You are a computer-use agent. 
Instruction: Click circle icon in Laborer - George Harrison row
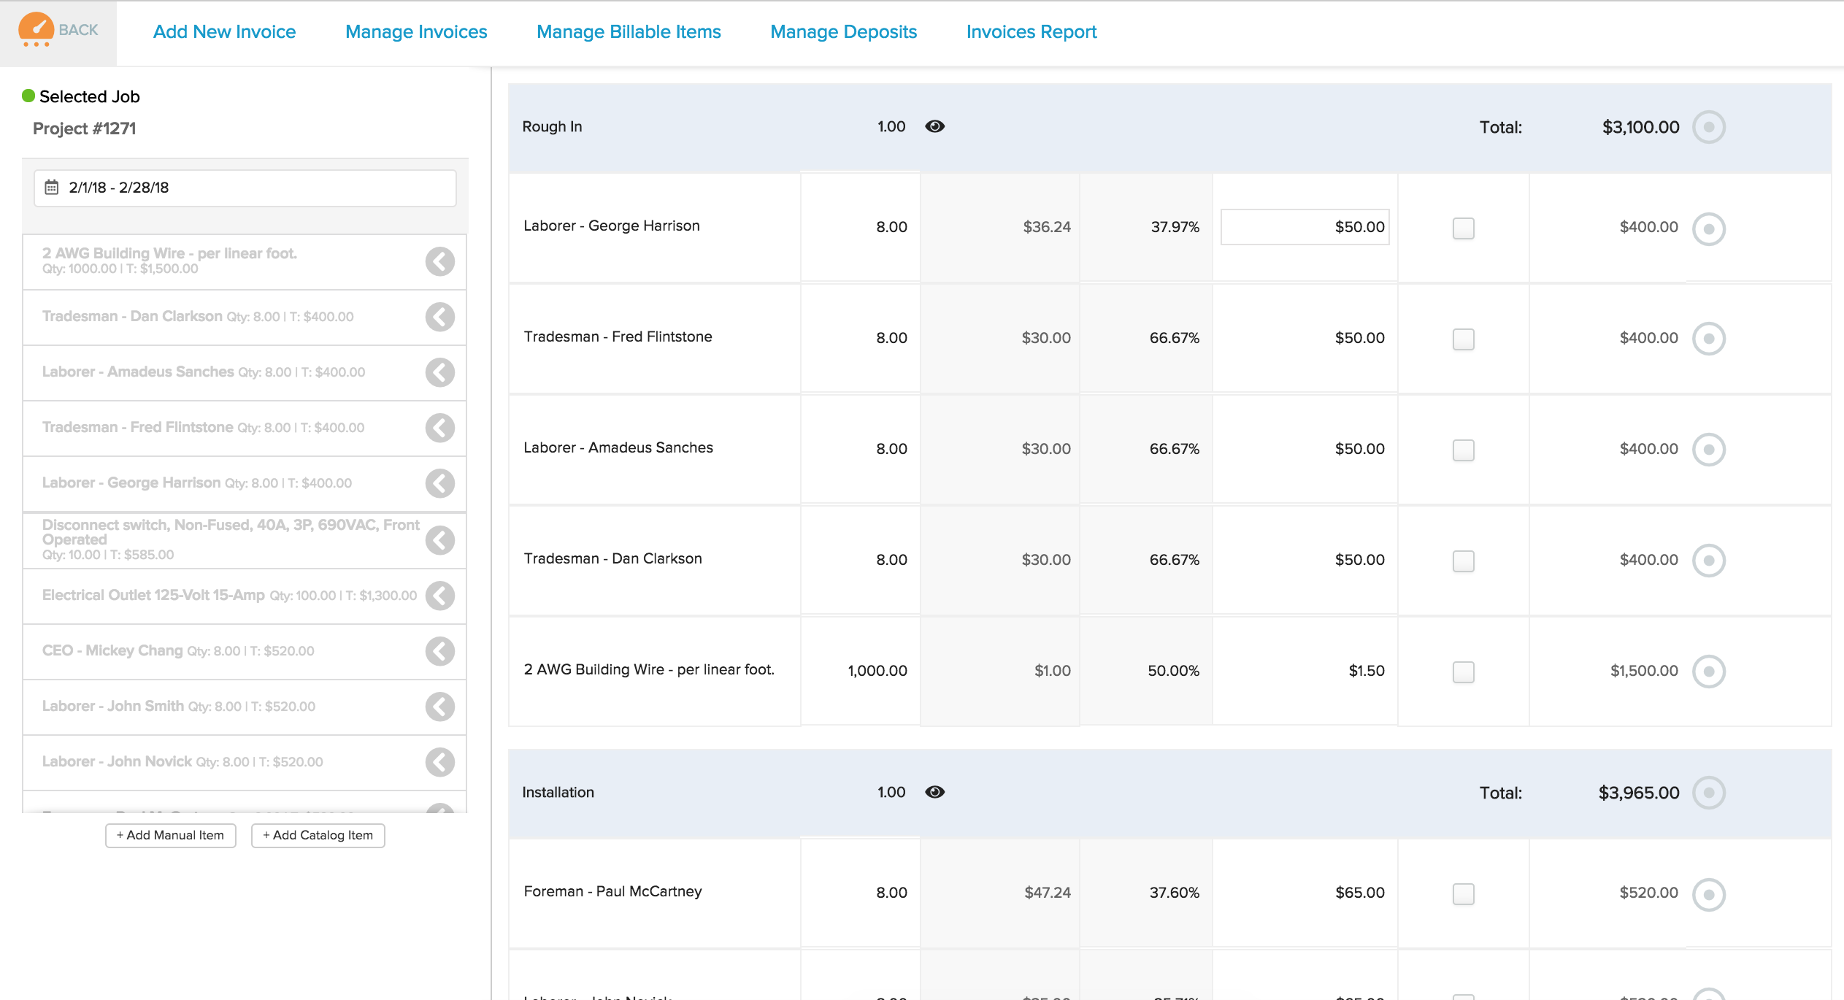tap(1709, 229)
